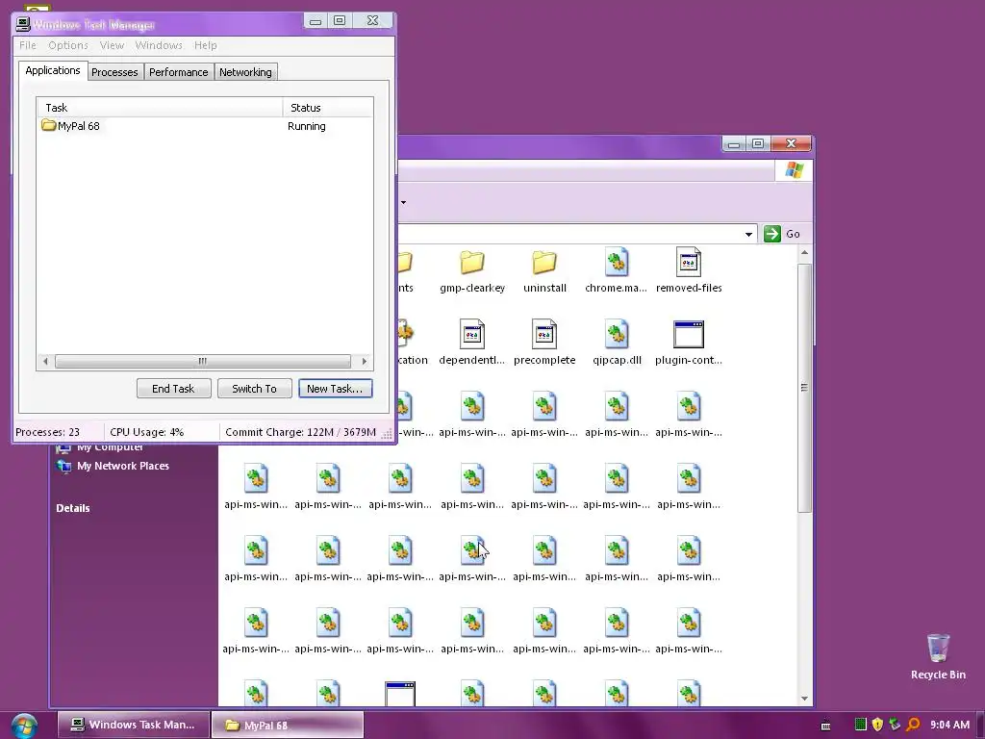Click Explorer's vertical scroll up arrow
The height and width of the screenshot is (739, 985).
pos(804,253)
